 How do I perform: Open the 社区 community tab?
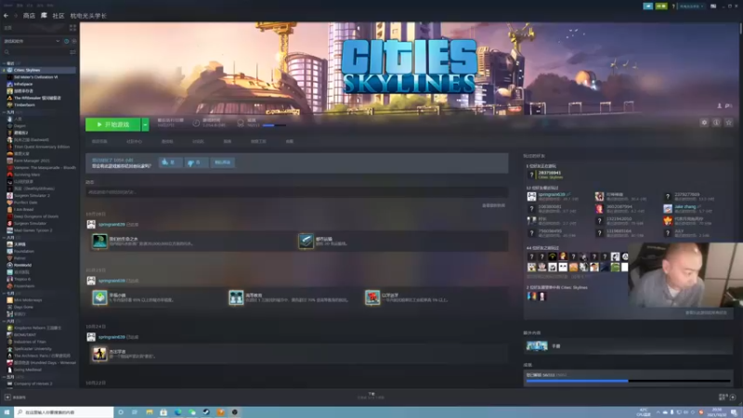click(x=59, y=16)
